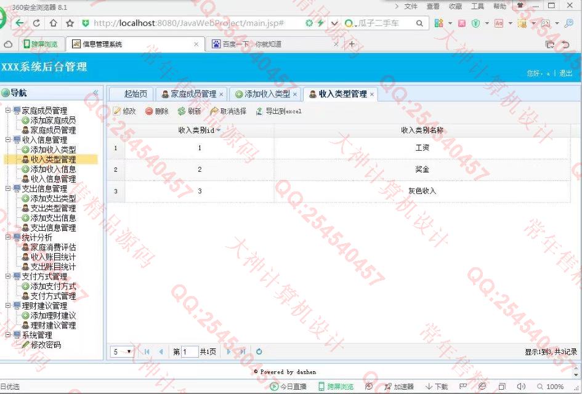Click the 刷新 refresh toolbar button
The height and width of the screenshot is (394, 582).
(x=189, y=111)
